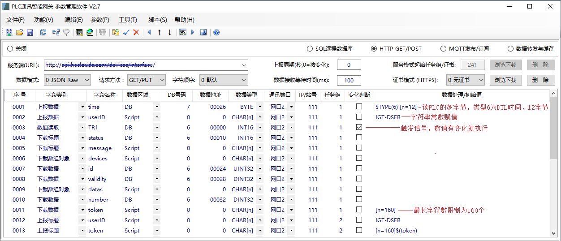Open the 工具(T) menu
The height and width of the screenshot is (241, 561).
pyautogui.click(x=128, y=20)
